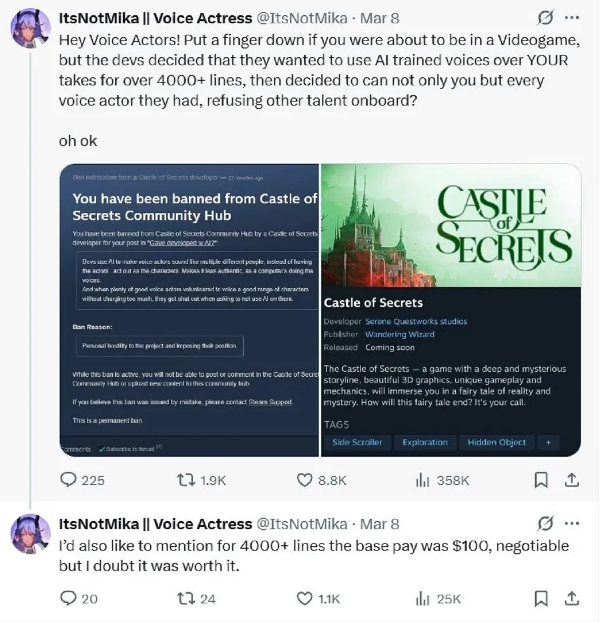
Task: Like the second tweet with 1.1K likes
Action: click(x=305, y=599)
